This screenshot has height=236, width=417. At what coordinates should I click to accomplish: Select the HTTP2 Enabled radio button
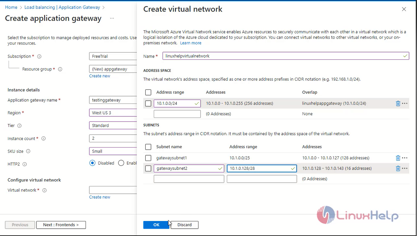pyautogui.click(x=121, y=163)
